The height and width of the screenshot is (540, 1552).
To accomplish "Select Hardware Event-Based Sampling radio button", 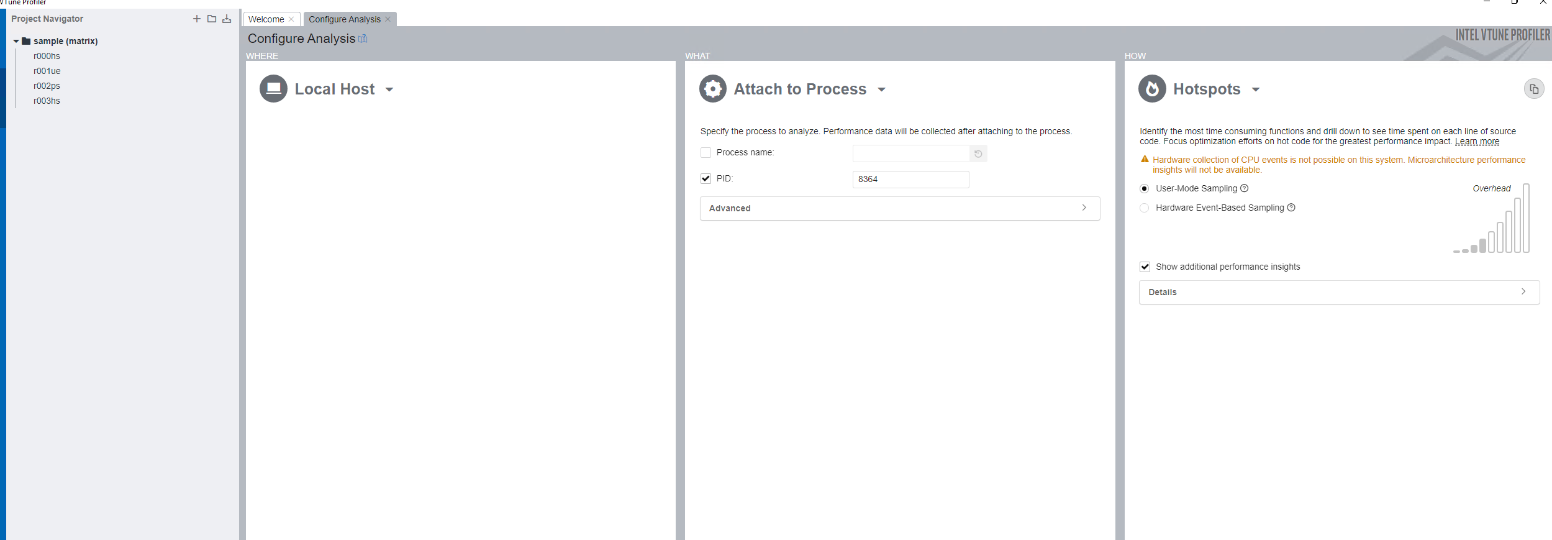I will pyautogui.click(x=1144, y=208).
